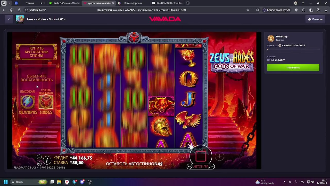Image resolution: width=330 pixels, height=186 pixels.
Task: Click the green Пополнить deposit button
Action: point(293,68)
